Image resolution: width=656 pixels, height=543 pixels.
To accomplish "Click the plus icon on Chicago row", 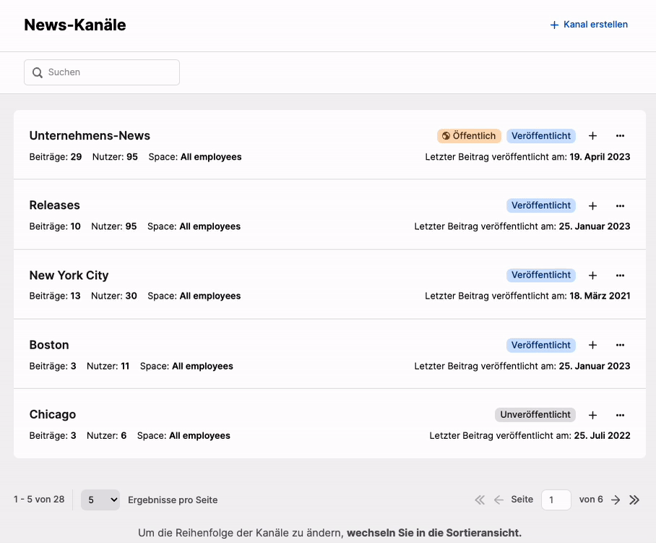I will [x=592, y=415].
